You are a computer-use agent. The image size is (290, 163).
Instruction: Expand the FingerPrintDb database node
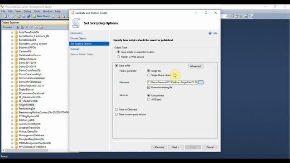pos(12,105)
